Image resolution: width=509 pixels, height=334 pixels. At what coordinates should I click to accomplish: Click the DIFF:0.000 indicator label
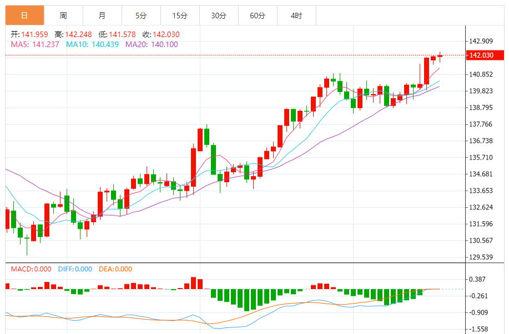coord(75,269)
